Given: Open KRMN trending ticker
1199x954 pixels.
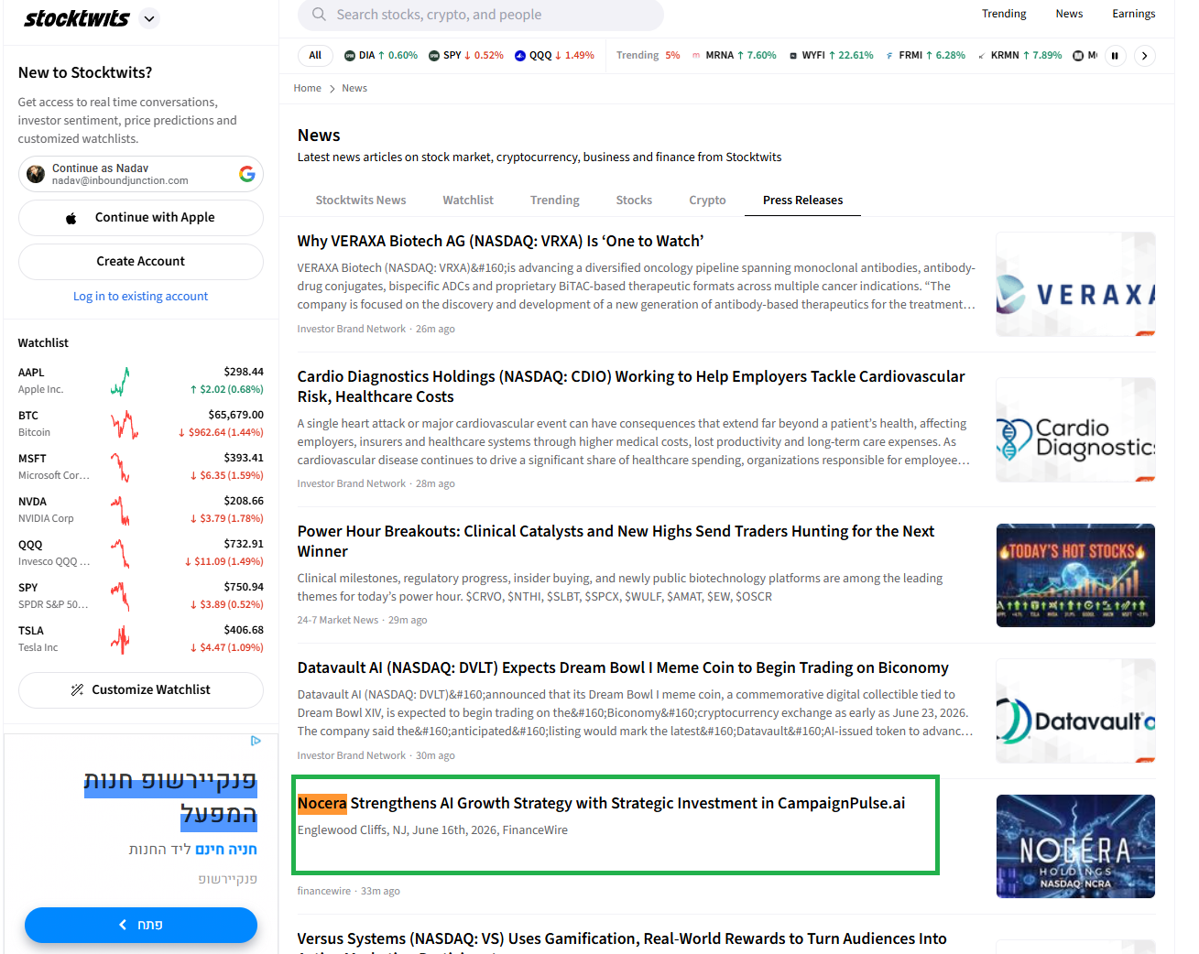Looking at the screenshot, I should coord(1019,56).
